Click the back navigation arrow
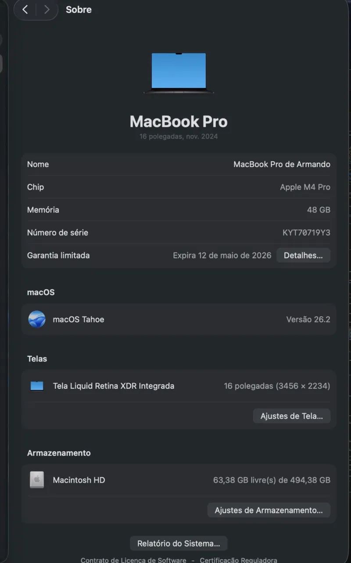Image resolution: width=351 pixels, height=563 pixels. tap(25, 9)
